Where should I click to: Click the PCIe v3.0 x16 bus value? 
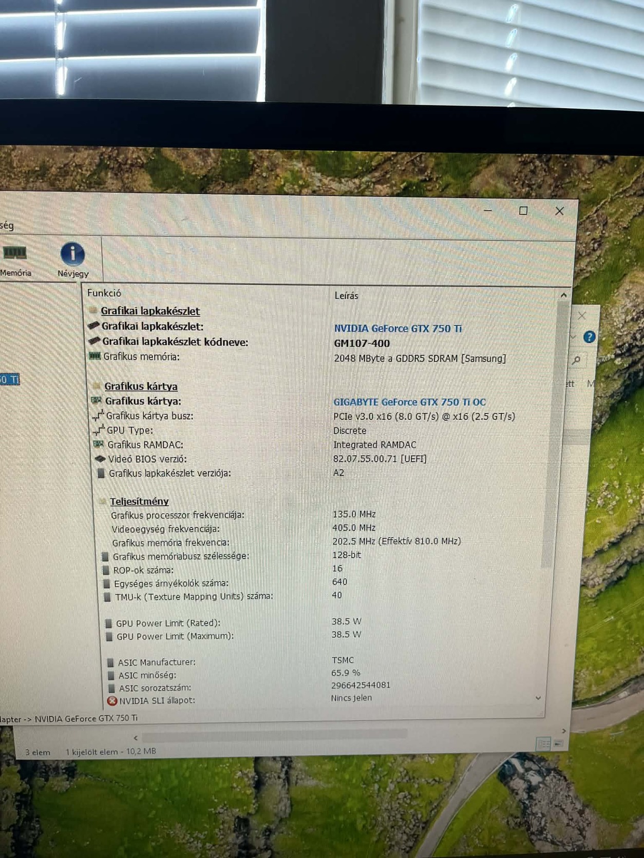coord(424,417)
